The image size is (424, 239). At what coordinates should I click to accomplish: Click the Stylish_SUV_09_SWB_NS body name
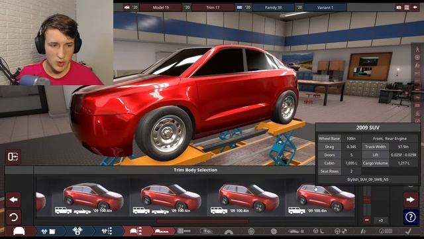(x=368, y=179)
